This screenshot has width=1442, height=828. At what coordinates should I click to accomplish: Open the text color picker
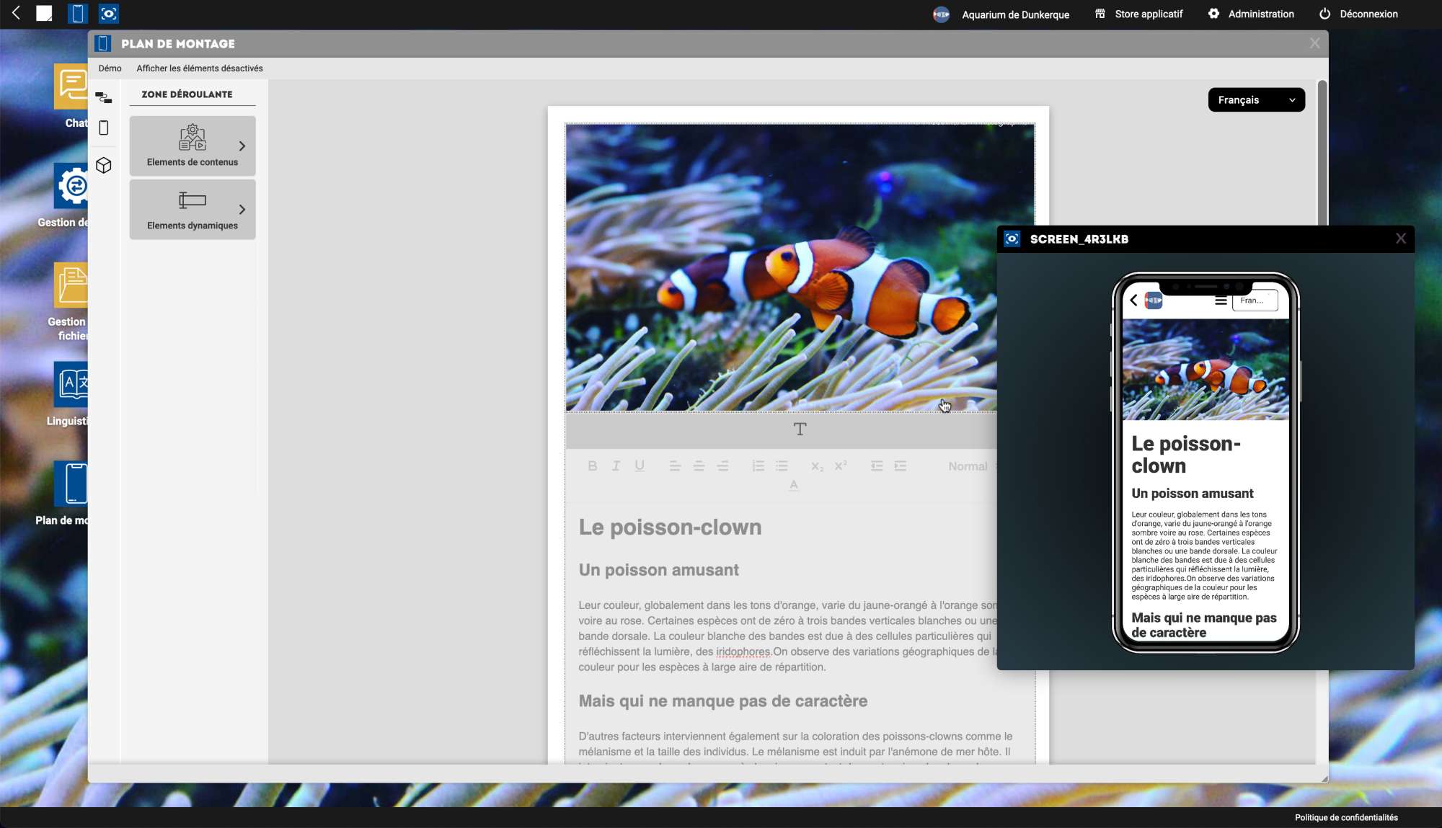(x=793, y=486)
